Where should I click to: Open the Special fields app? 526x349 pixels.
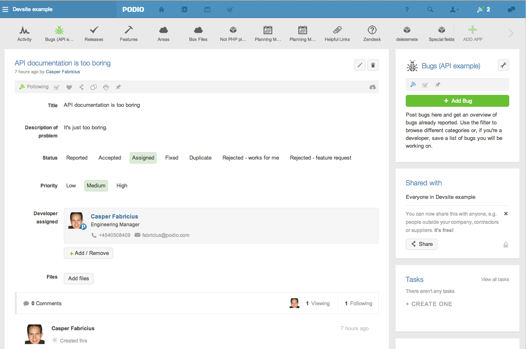(442, 34)
